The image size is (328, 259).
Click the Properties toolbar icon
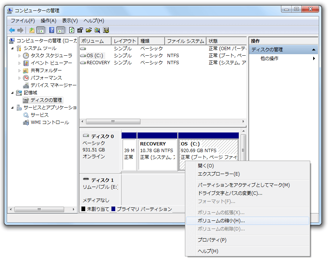click(x=80, y=30)
